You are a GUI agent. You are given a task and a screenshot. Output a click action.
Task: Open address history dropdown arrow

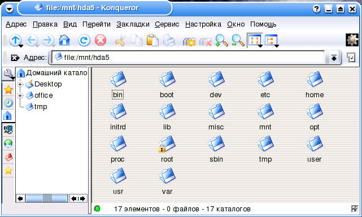tap(334, 58)
